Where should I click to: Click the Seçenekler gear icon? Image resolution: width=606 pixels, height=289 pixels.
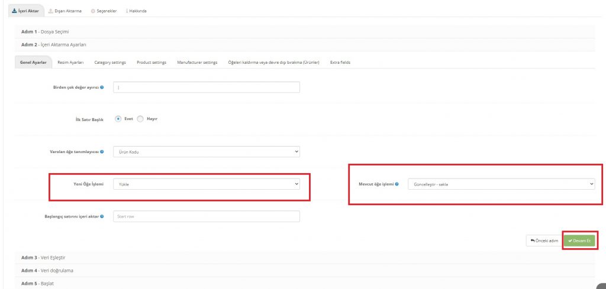point(93,11)
